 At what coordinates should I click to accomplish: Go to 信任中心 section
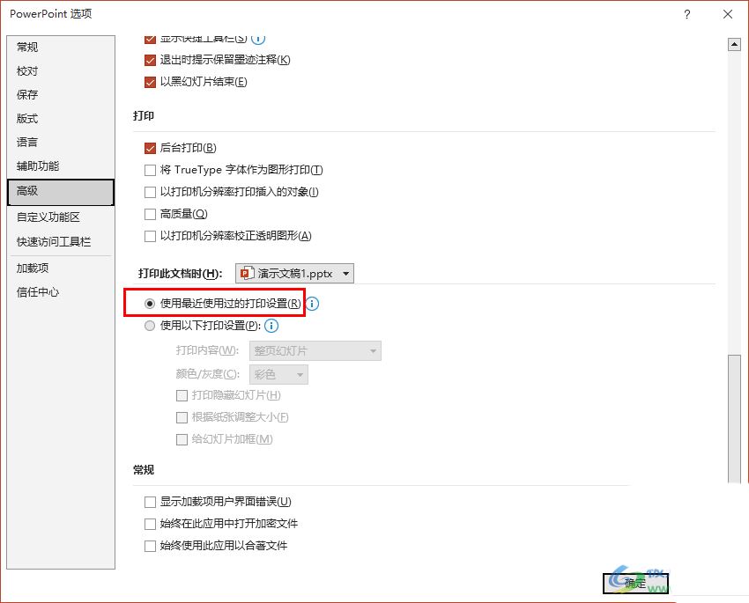point(38,292)
